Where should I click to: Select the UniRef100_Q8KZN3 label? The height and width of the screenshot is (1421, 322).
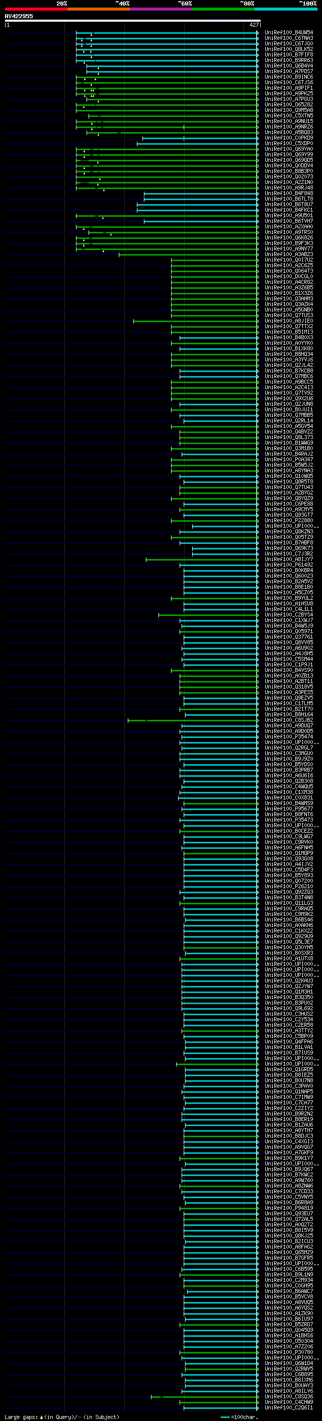[289, 531]
